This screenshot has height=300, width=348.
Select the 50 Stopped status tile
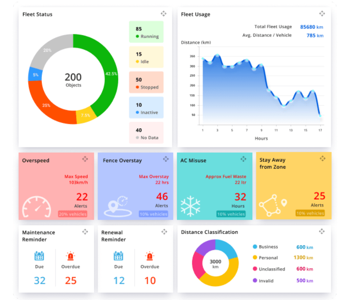coord(146,83)
